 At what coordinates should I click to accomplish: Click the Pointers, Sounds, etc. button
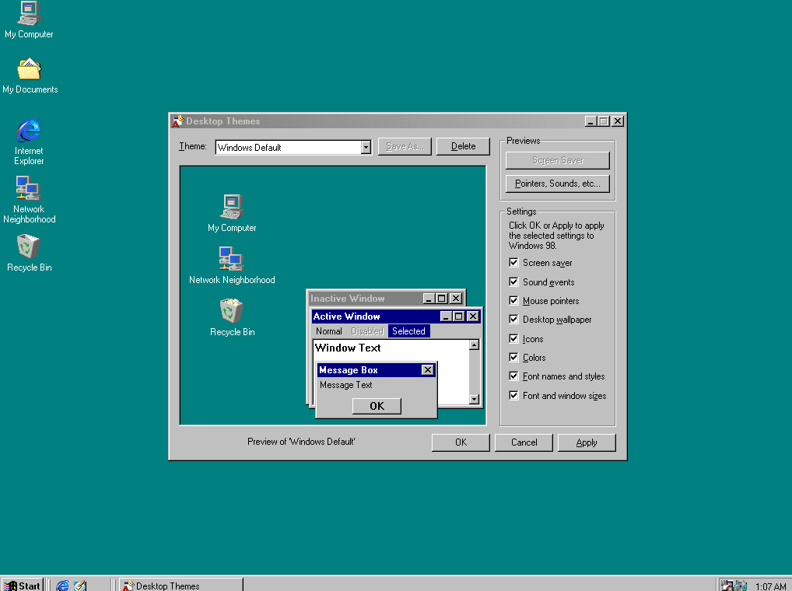click(557, 184)
